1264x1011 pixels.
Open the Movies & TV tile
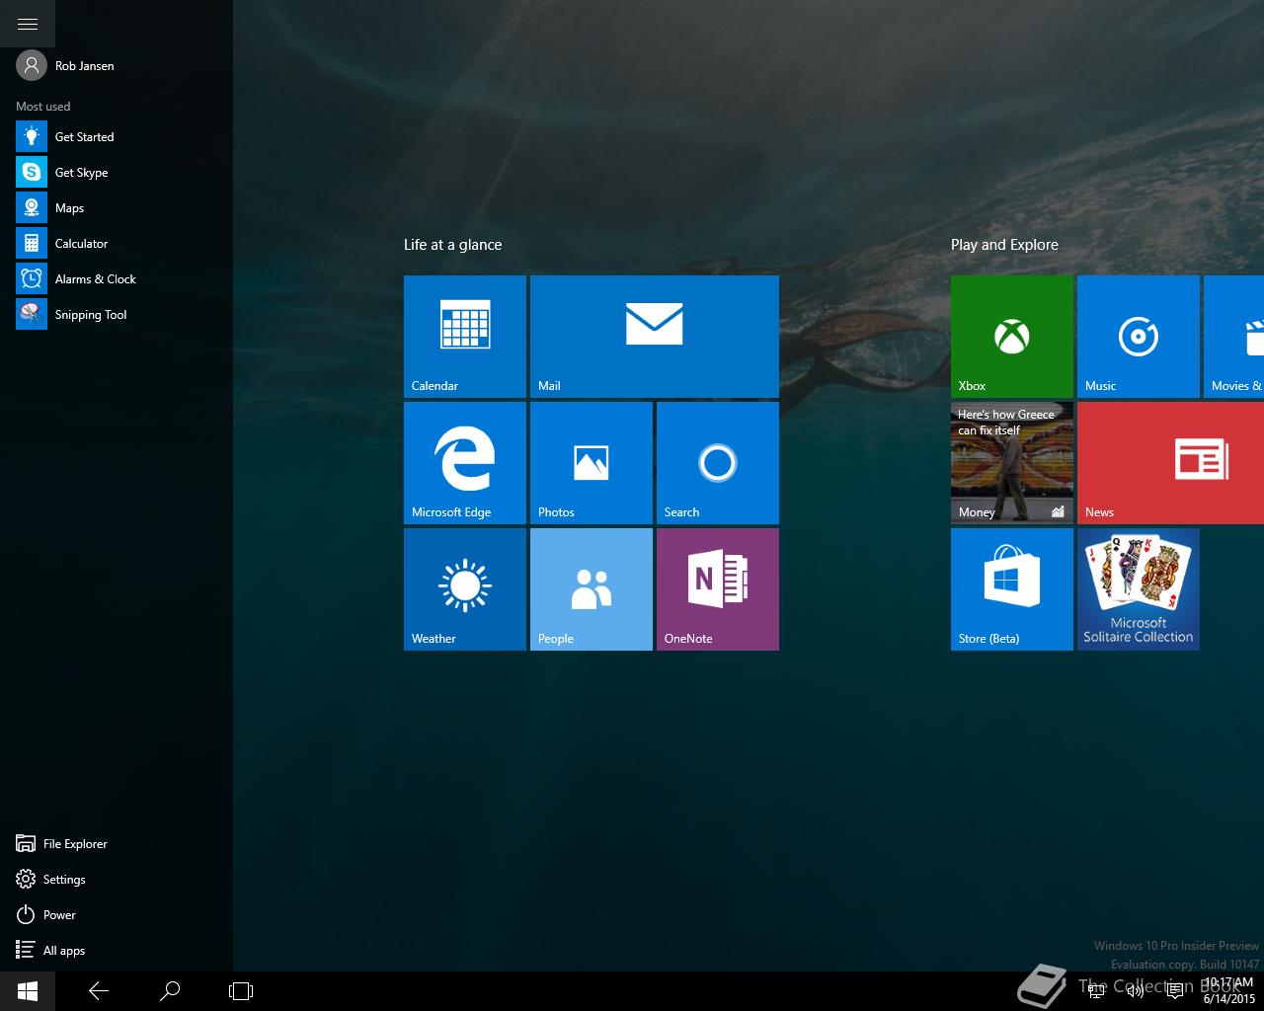1234,337
